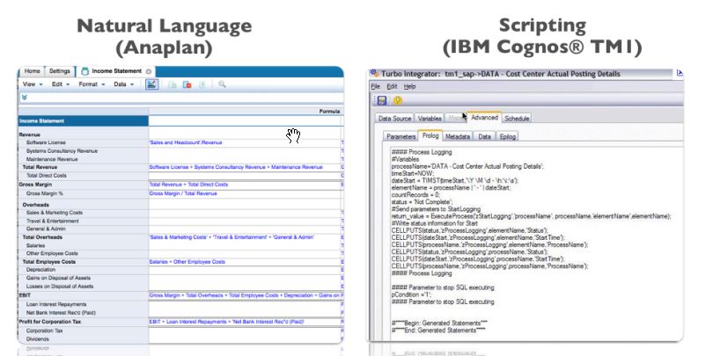Open the Metadata sub-tab
The height and width of the screenshot is (356, 720).
tap(458, 136)
